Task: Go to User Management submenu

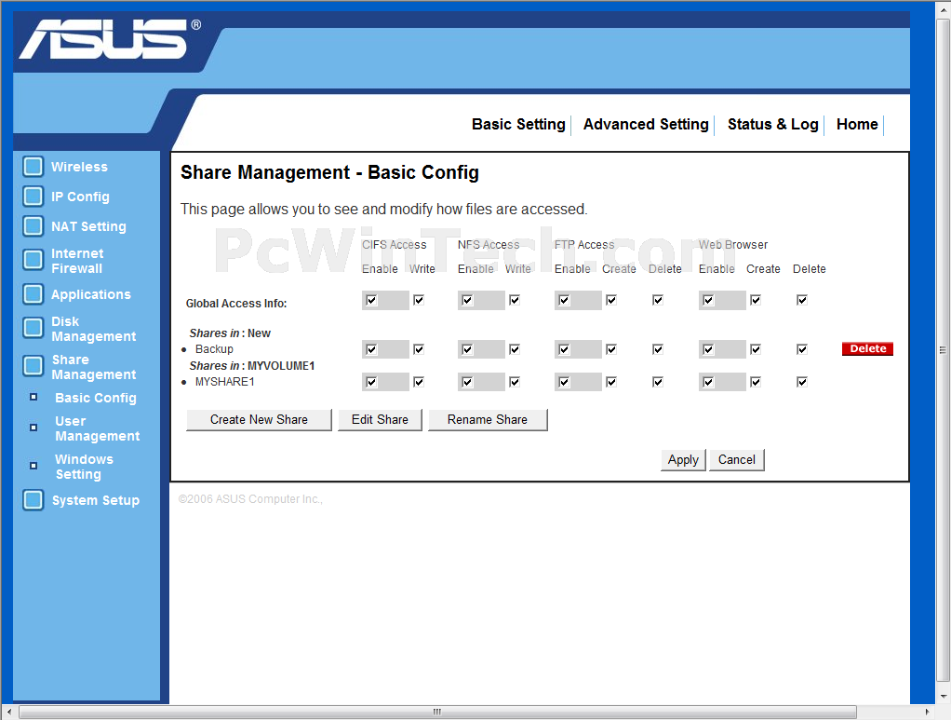Action: 97,428
